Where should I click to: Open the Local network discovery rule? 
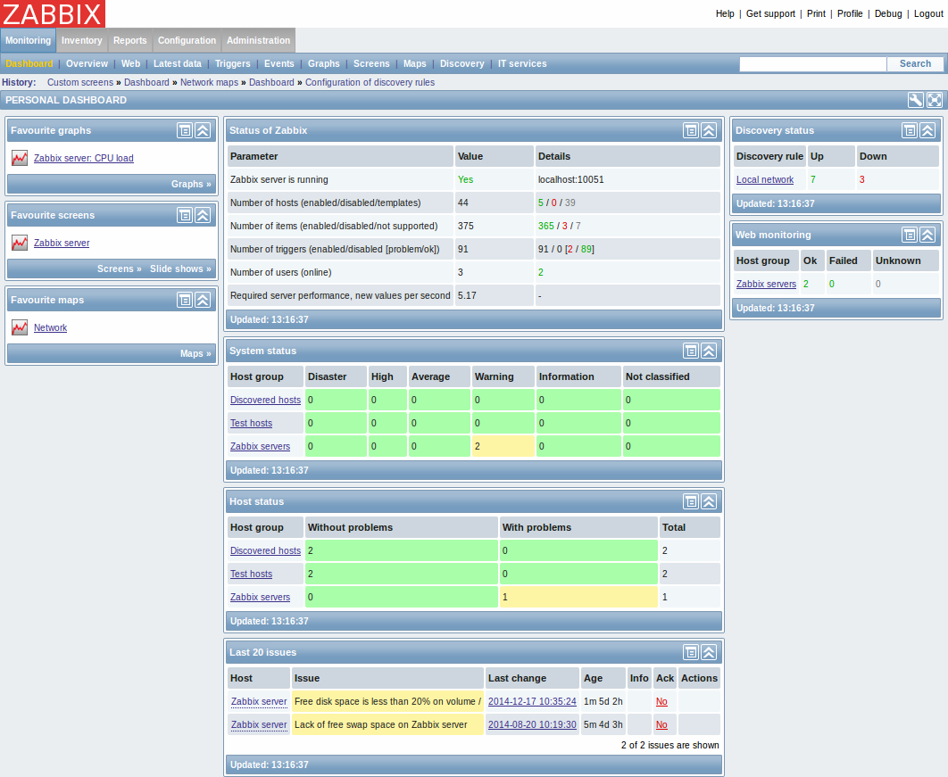[x=765, y=179]
